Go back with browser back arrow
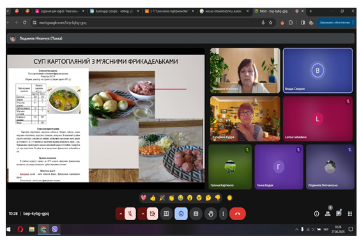This screenshot has height=240, width=361. [x=8, y=22]
